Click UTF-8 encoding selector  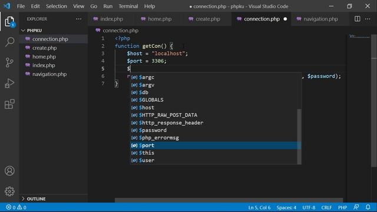[x=309, y=207]
